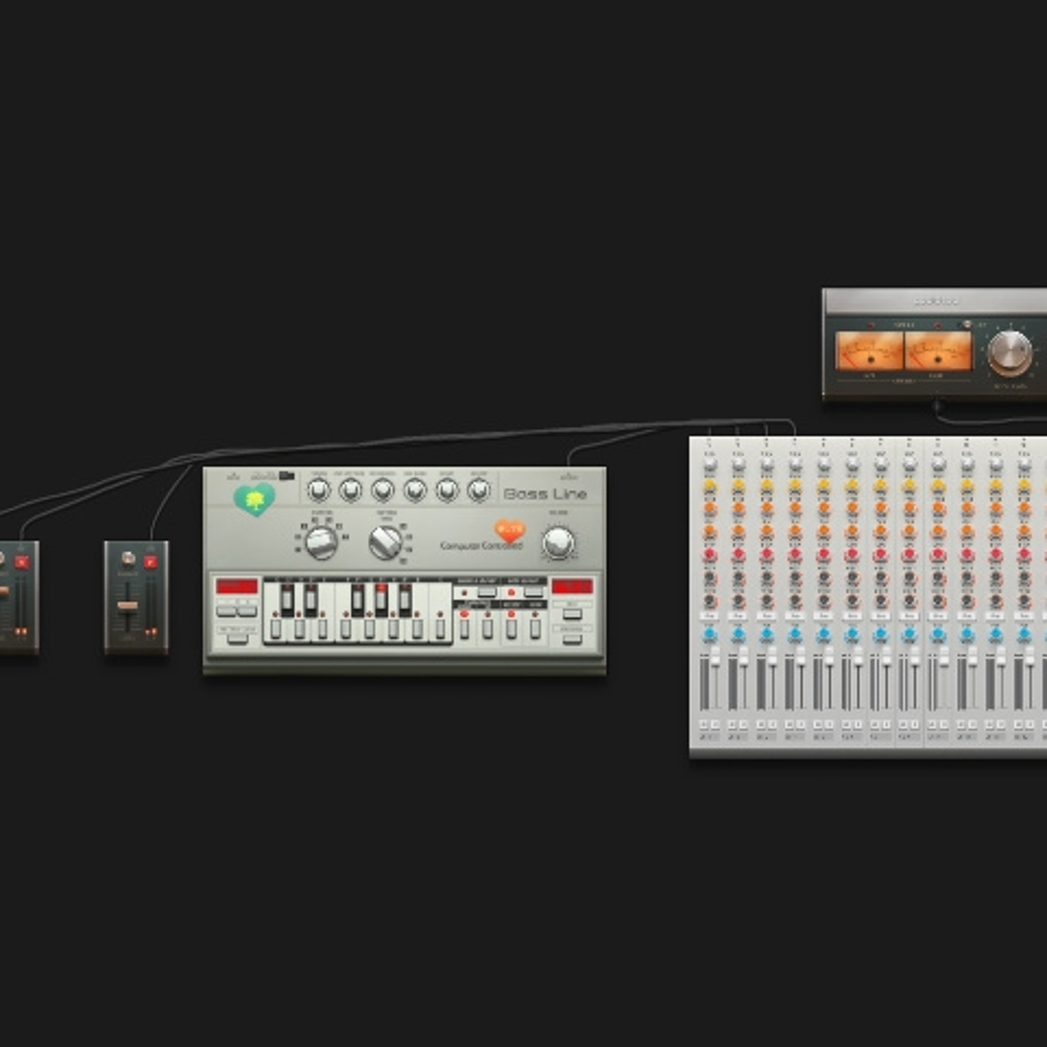
Task: Click the orange heart badge on Bassline
Action: [x=510, y=531]
